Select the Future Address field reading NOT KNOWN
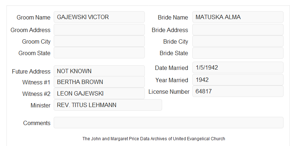Viewport: 290px width, 146px height. click(99, 71)
